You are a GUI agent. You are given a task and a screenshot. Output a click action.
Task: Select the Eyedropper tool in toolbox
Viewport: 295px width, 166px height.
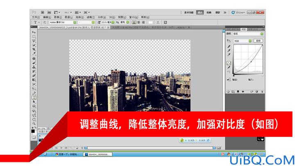[34, 54]
